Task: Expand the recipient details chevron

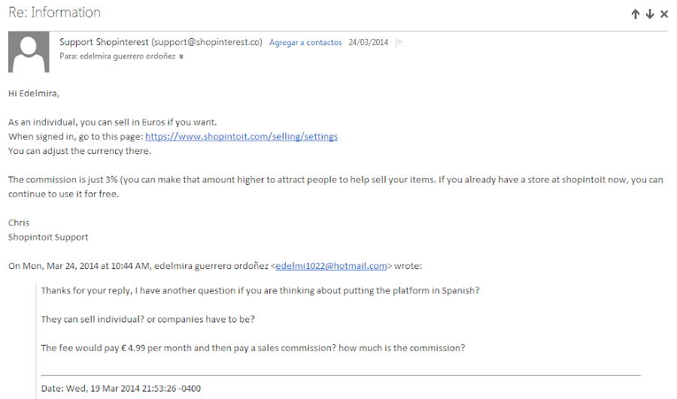Action: coord(181,56)
